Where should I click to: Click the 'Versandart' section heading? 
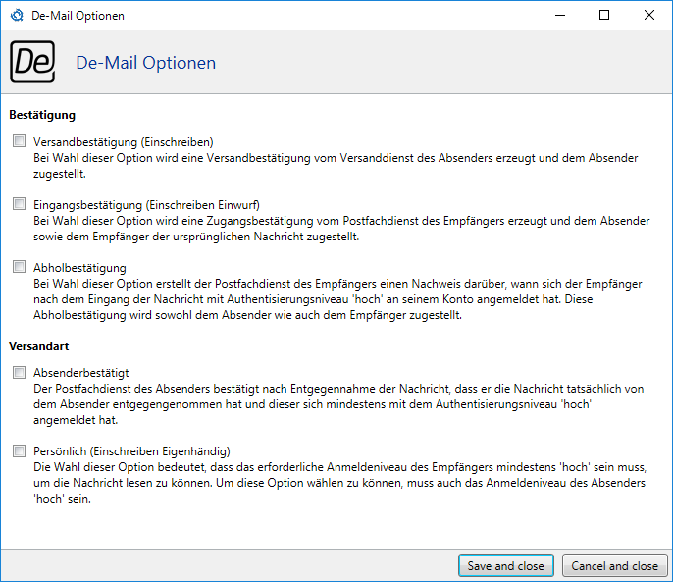[38, 346]
